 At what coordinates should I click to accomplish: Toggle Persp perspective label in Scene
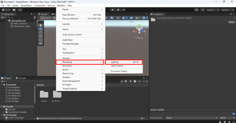tap(139, 38)
